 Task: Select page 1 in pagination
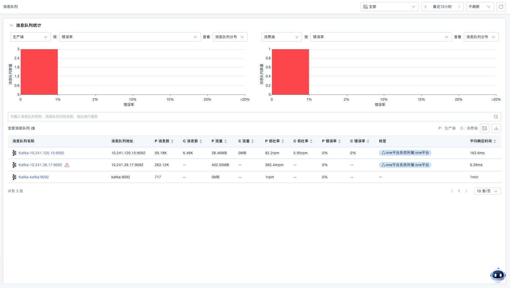[459, 191]
